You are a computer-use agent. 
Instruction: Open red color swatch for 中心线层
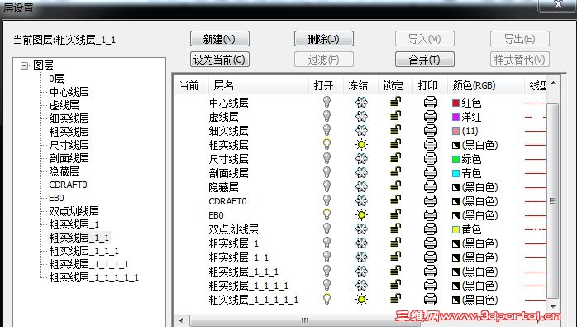455,103
